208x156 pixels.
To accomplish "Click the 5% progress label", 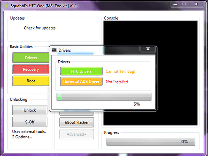I will [x=137, y=104].
